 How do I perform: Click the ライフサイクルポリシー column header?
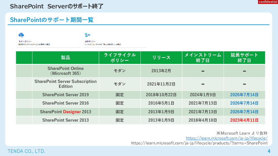[x=120, y=57]
